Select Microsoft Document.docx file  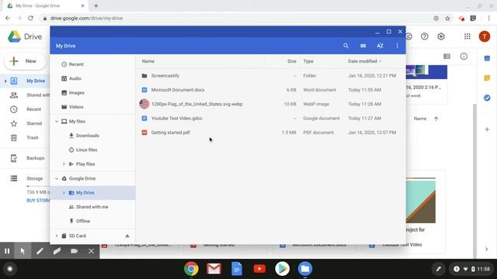(271, 90)
